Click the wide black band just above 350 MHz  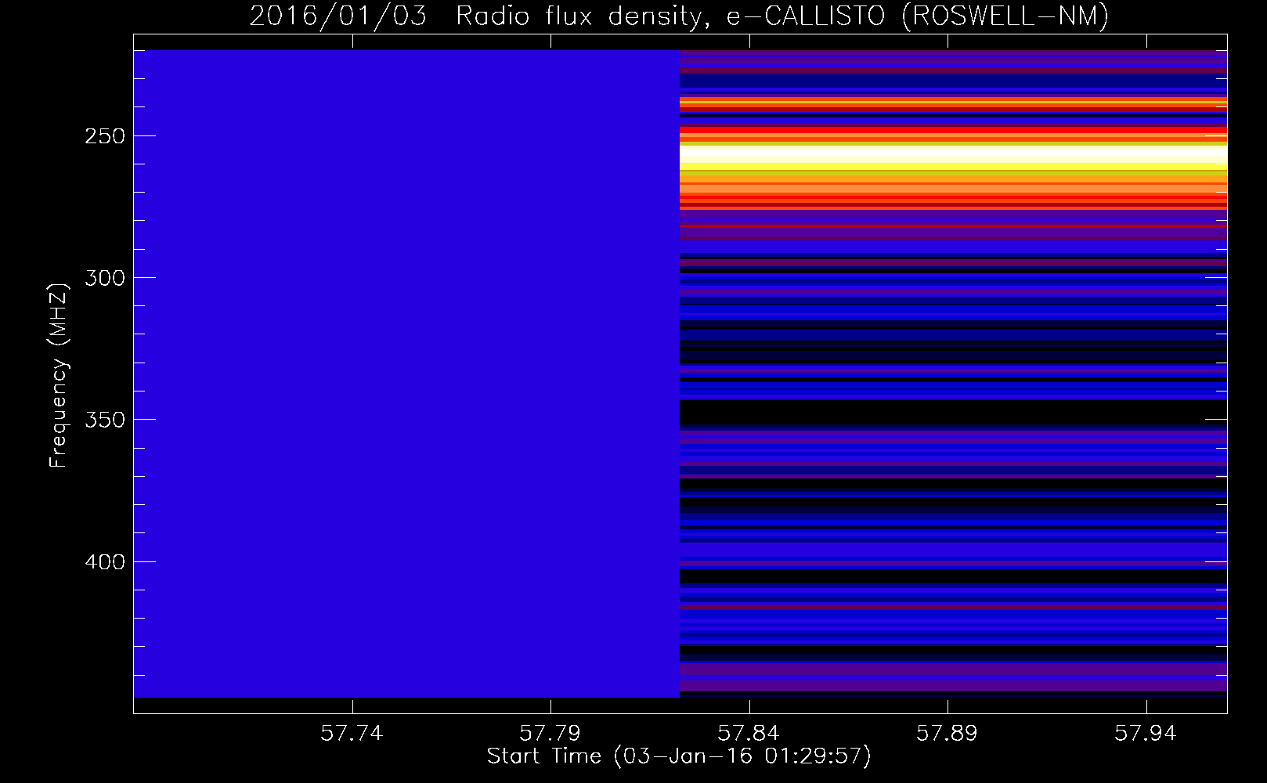pos(953,413)
